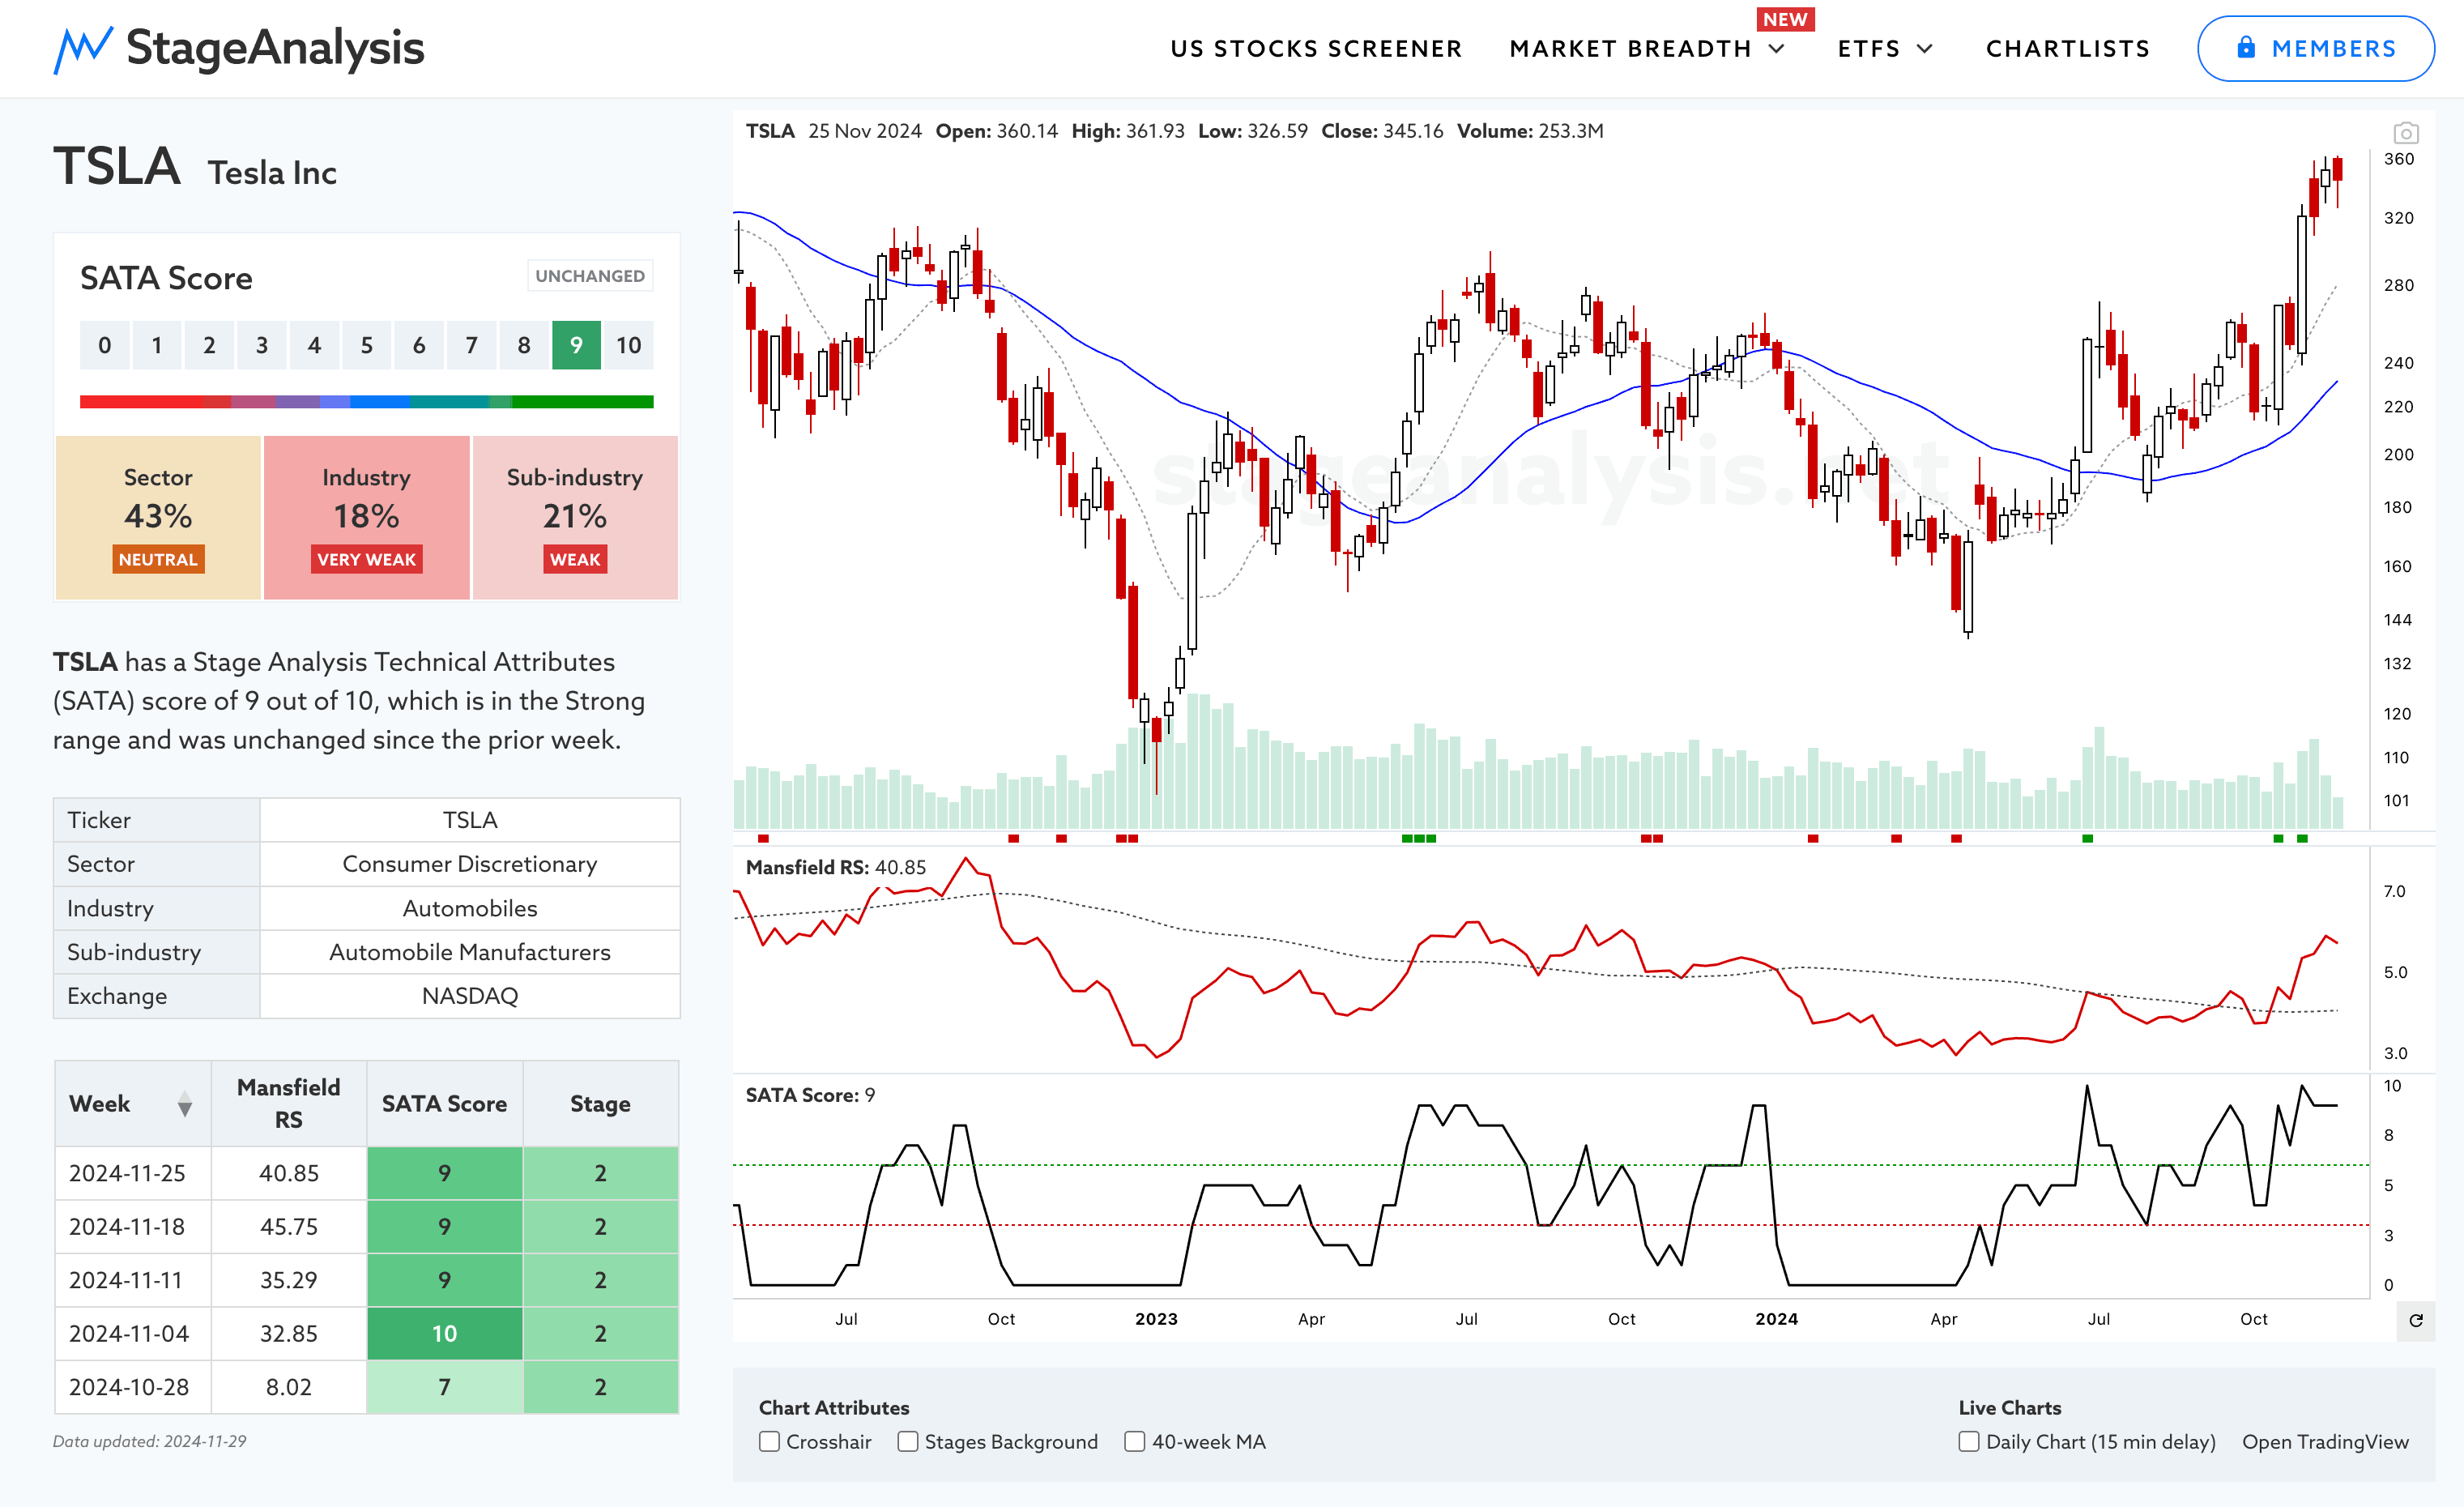Click week 2024-10-28 cell
The height and width of the screenshot is (1507, 2464).
pos(132,1387)
